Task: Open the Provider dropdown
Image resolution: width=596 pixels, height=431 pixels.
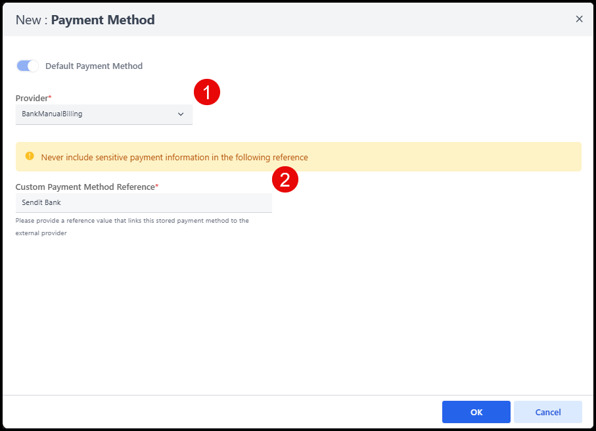Action: click(104, 114)
